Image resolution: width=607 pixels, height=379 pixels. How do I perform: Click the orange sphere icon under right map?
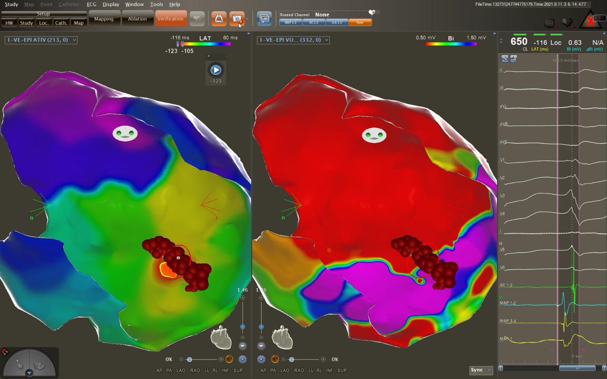click(275, 359)
